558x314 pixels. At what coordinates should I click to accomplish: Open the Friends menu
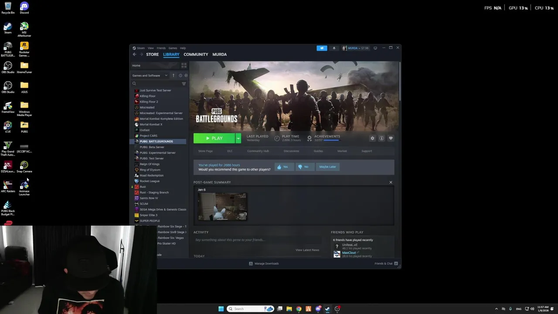tap(161, 48)
